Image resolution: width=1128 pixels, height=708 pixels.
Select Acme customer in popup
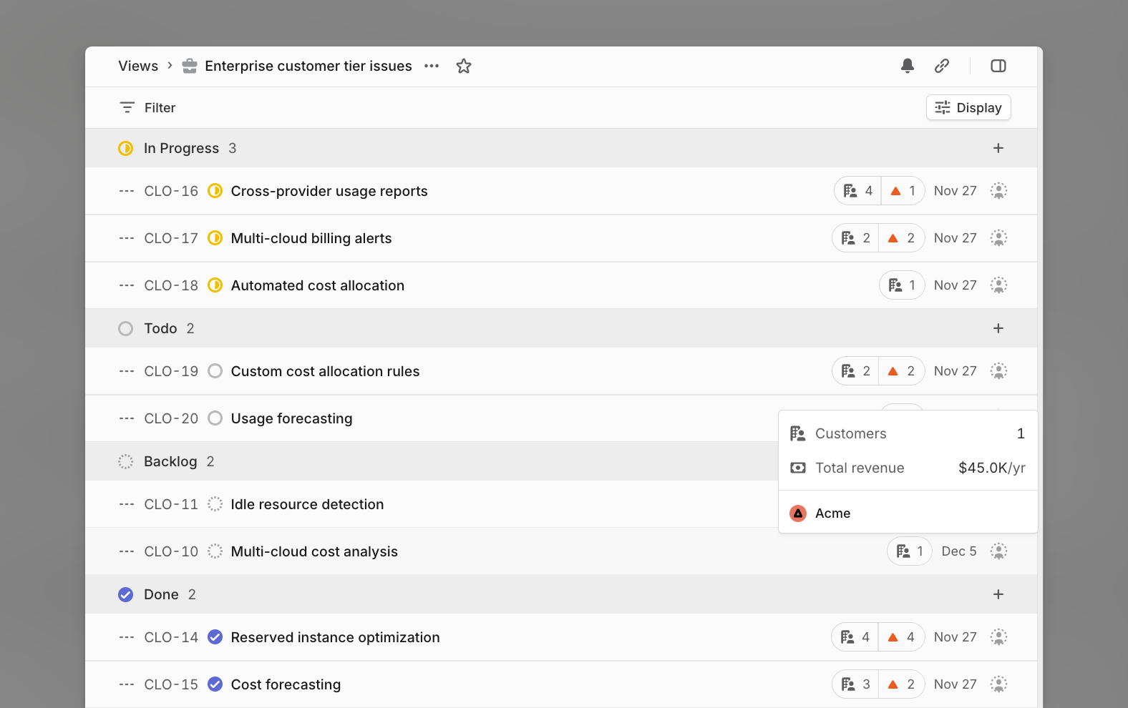point(832,513)
